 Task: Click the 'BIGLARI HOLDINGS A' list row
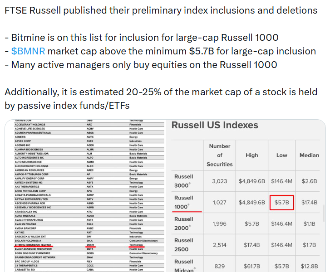pos(89,241)
